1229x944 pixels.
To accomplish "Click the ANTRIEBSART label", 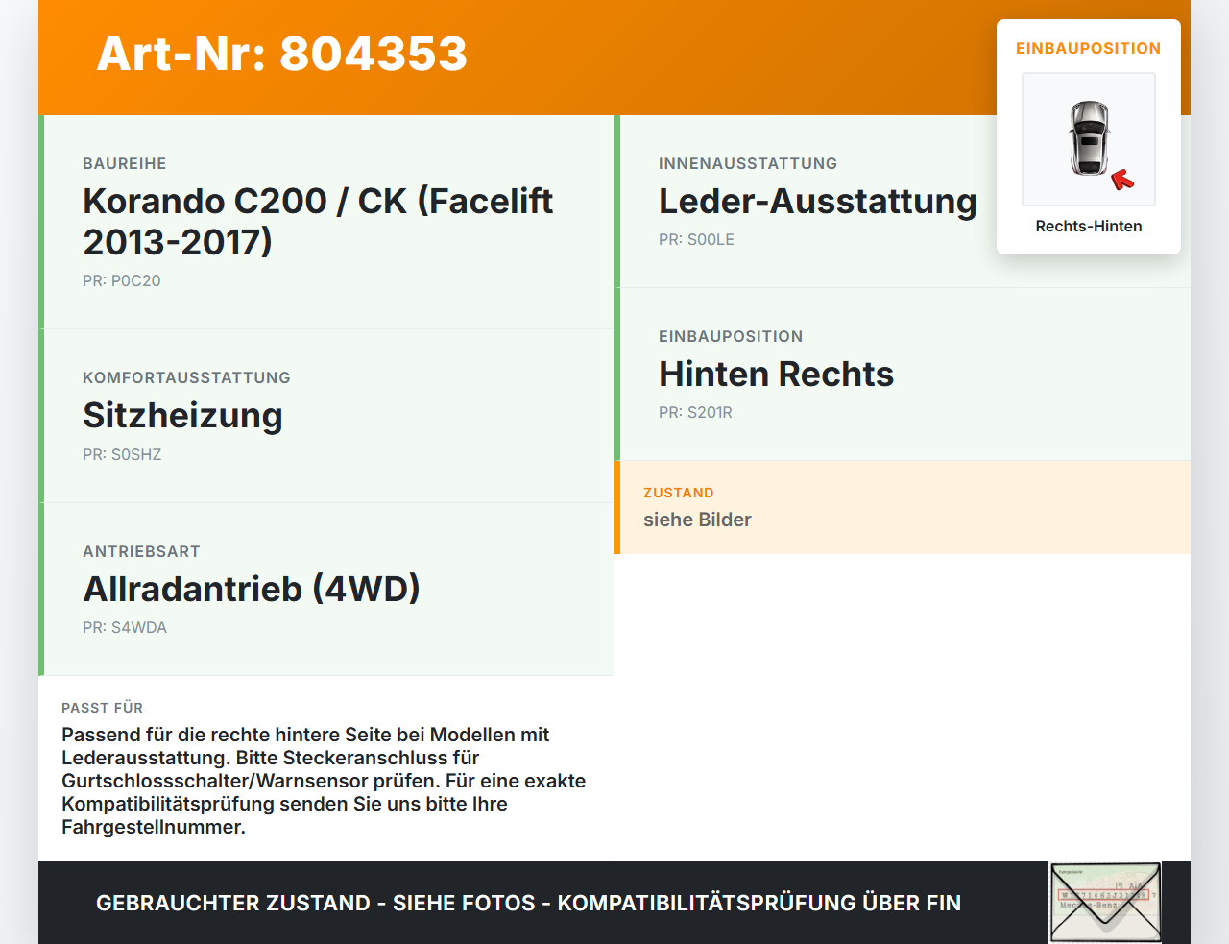I will [x=141, y=551].
